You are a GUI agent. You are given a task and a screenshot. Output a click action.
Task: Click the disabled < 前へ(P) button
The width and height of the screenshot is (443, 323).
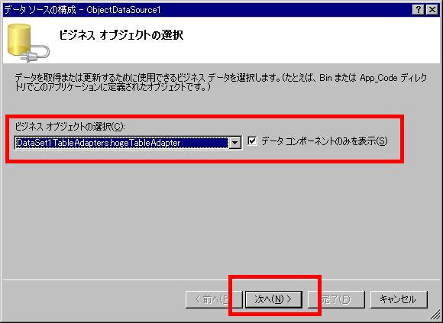(214, 299)
